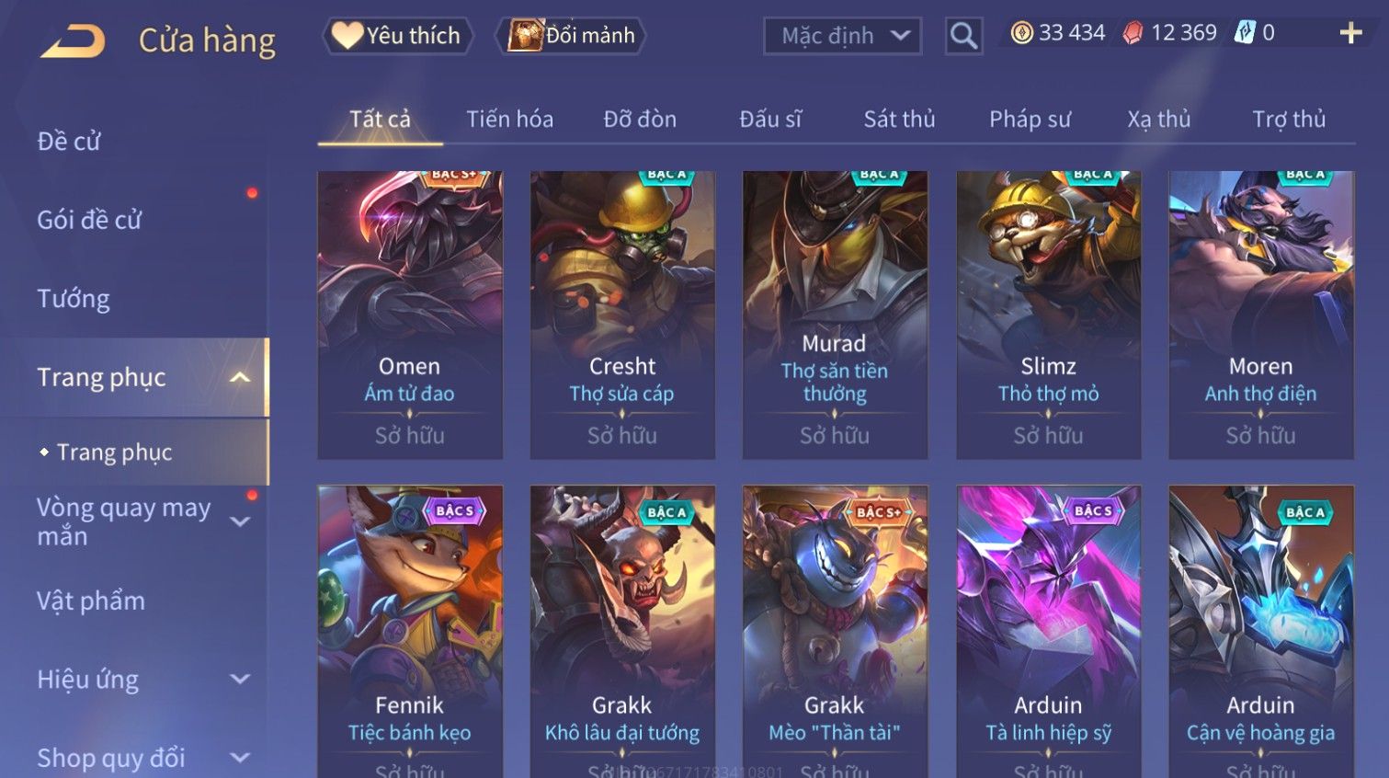This screenshot has width=1389, height=778.
Task: Expand Shop quy đổi section
Action: [240, 758]
